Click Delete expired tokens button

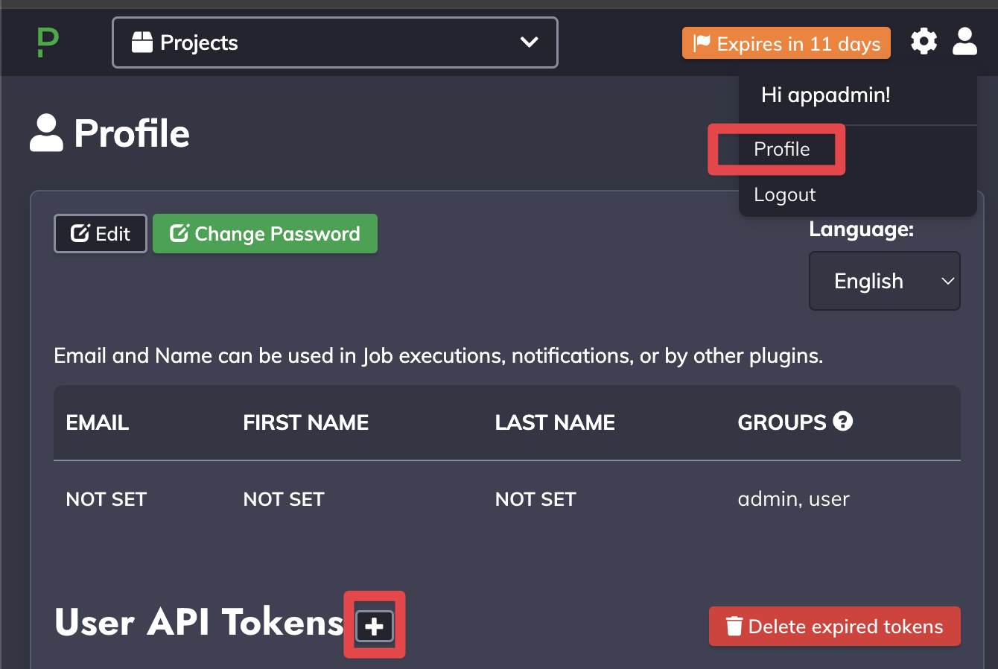[x=835, y=627]
